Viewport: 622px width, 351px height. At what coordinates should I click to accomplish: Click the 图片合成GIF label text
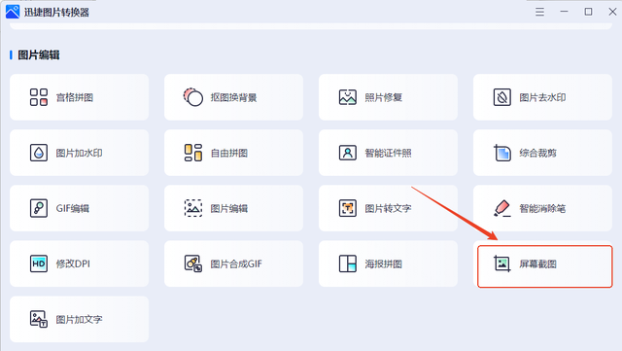click(236, 264)
